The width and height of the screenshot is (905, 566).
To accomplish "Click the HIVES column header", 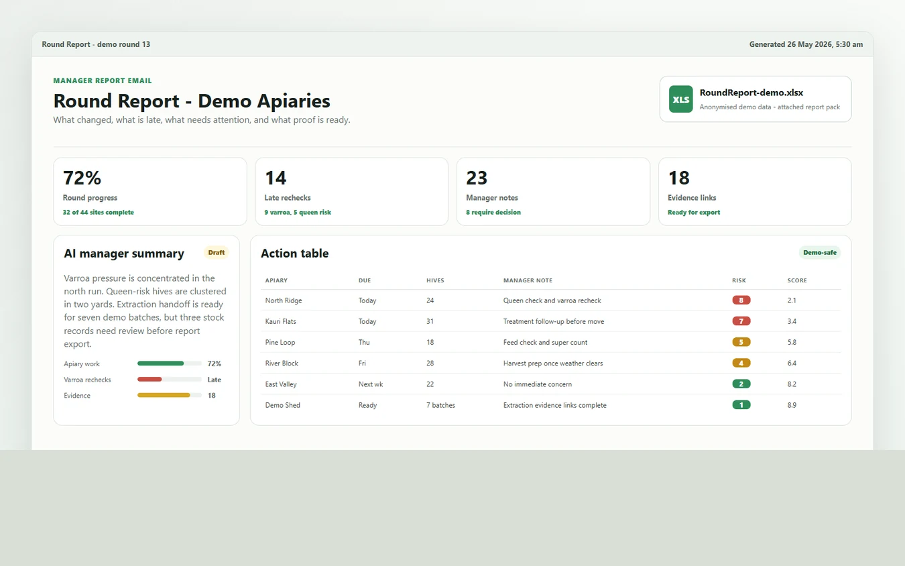I will (x=435, y=280).
